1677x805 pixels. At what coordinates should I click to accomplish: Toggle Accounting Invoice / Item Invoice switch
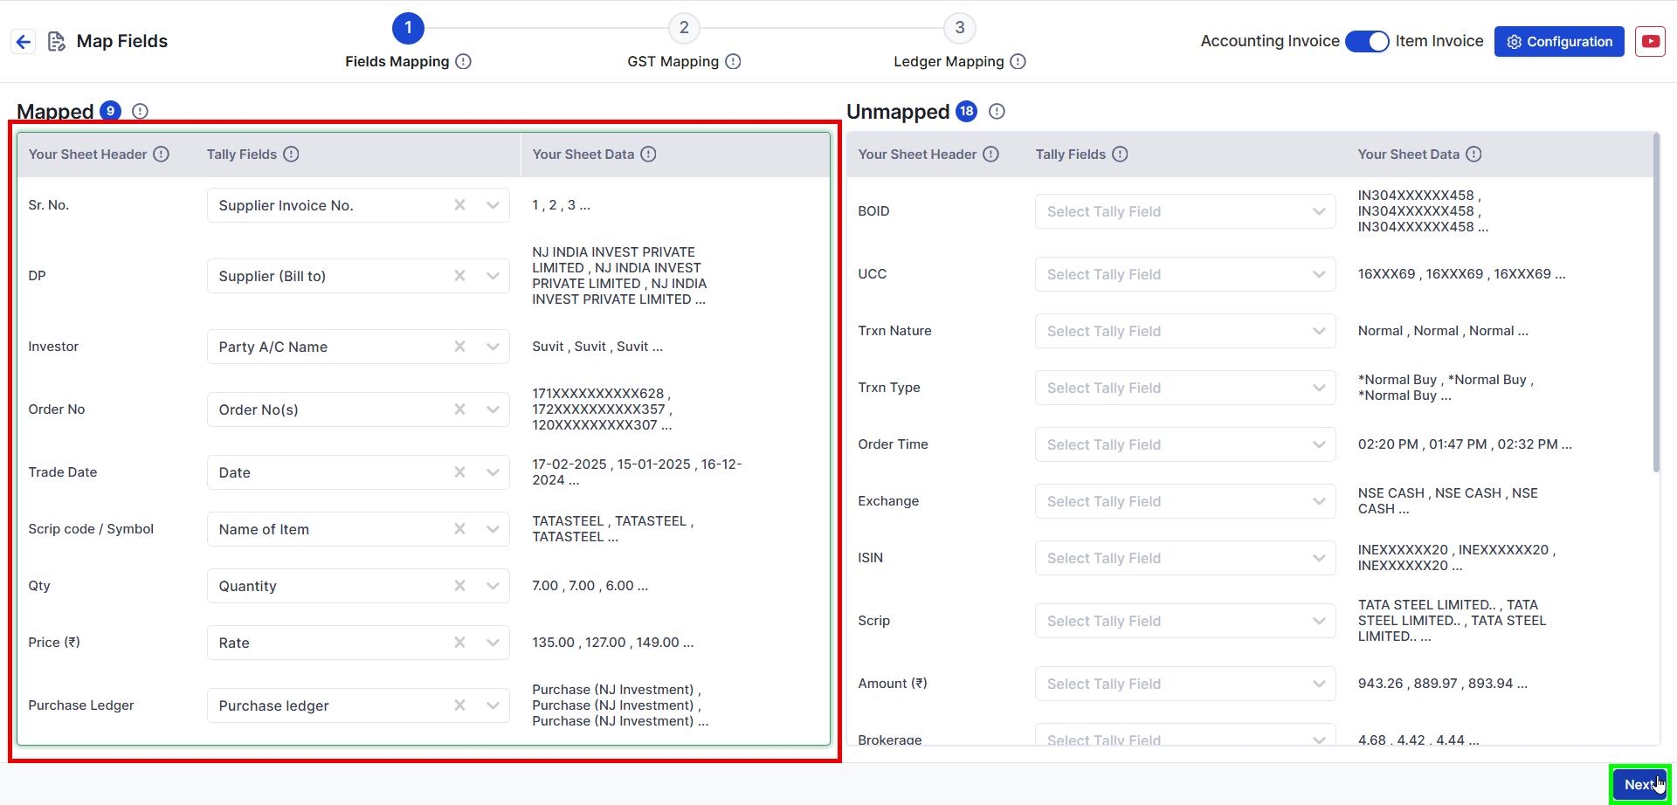click(x=1367, y=41)
